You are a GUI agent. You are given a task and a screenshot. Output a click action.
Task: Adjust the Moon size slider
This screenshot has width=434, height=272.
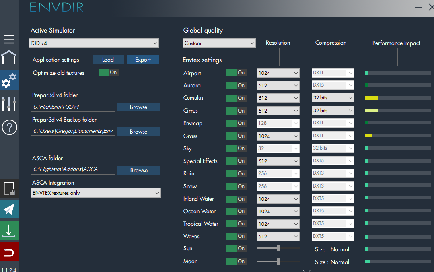(x=278, y=261)
